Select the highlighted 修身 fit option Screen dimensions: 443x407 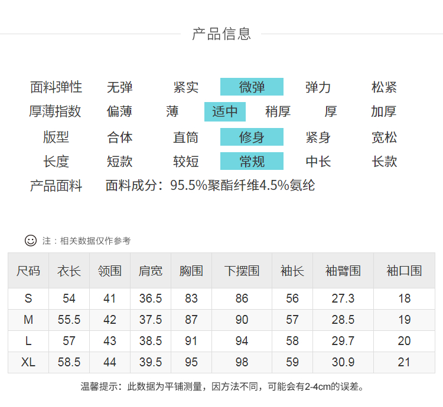coord(252,137)
